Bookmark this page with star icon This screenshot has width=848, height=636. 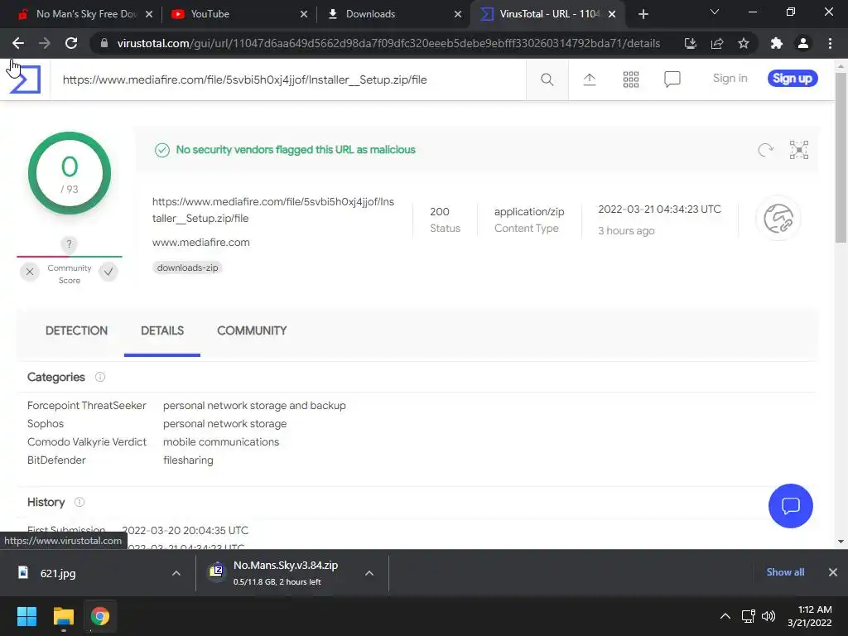click(744, 43)
